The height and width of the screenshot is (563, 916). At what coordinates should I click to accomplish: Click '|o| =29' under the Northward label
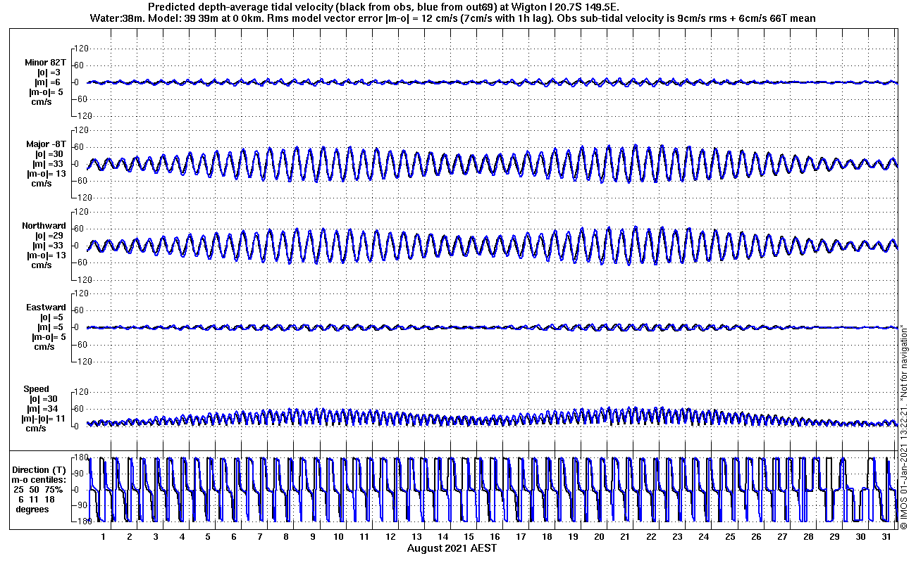(x=51, y=236)
